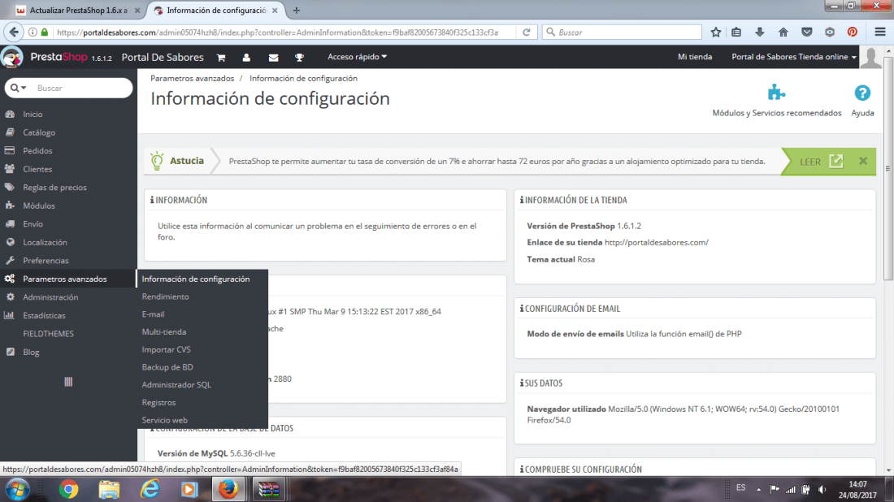Open Firefox bookmarks list icon
Screen dimensions: 894x502
point(736,32)
